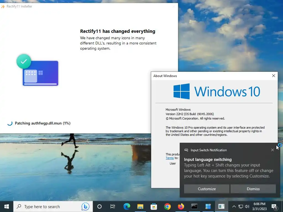This screenshot has height=212, width=283.
Task: Show hidden system tray icons
Action: (234, 206)
